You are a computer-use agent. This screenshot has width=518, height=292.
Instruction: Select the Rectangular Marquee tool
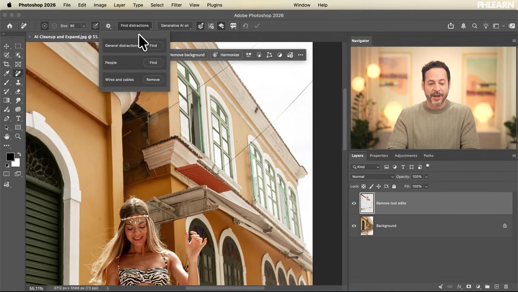(18, 46)
